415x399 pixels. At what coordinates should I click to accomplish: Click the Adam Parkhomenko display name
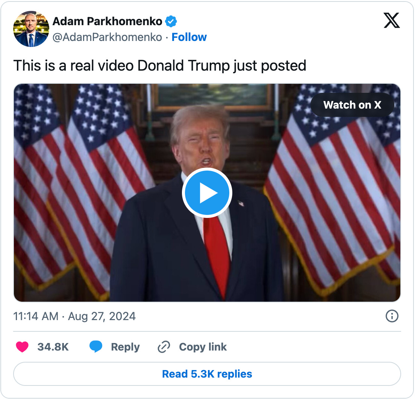tap(107, 21)
